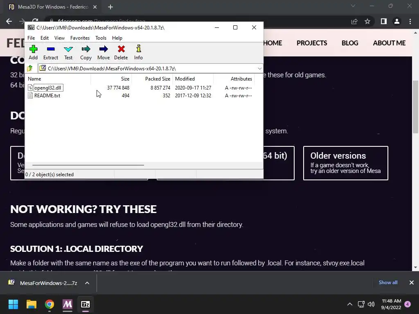This screenshot has height=314, width=419.
Task: Click the date 2017-12-09 12:32
Action: coord(193,96)
